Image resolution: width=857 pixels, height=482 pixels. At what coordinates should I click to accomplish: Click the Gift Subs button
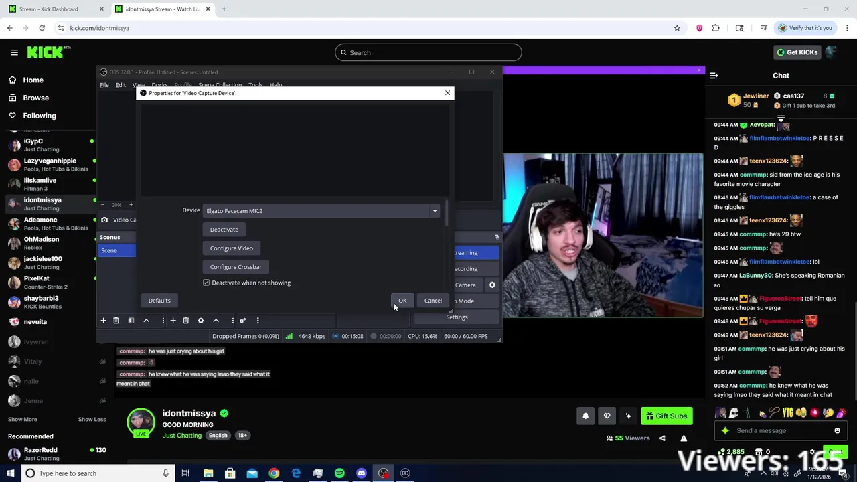[666, 416]
